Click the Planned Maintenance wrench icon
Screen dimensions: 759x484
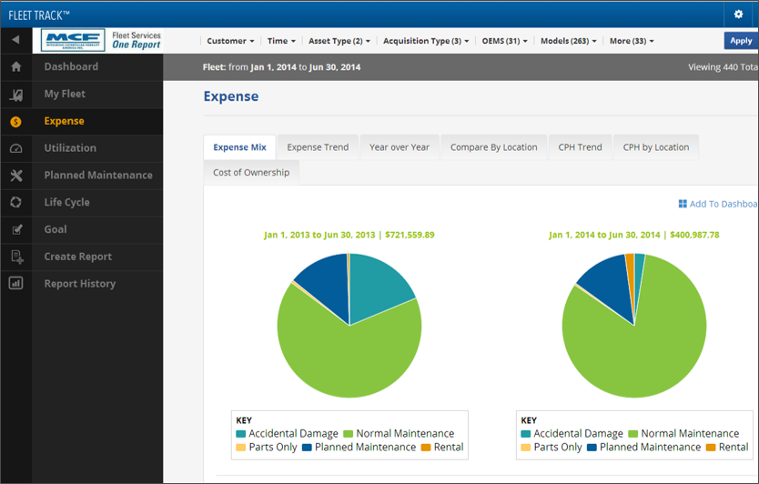[15, 176]
